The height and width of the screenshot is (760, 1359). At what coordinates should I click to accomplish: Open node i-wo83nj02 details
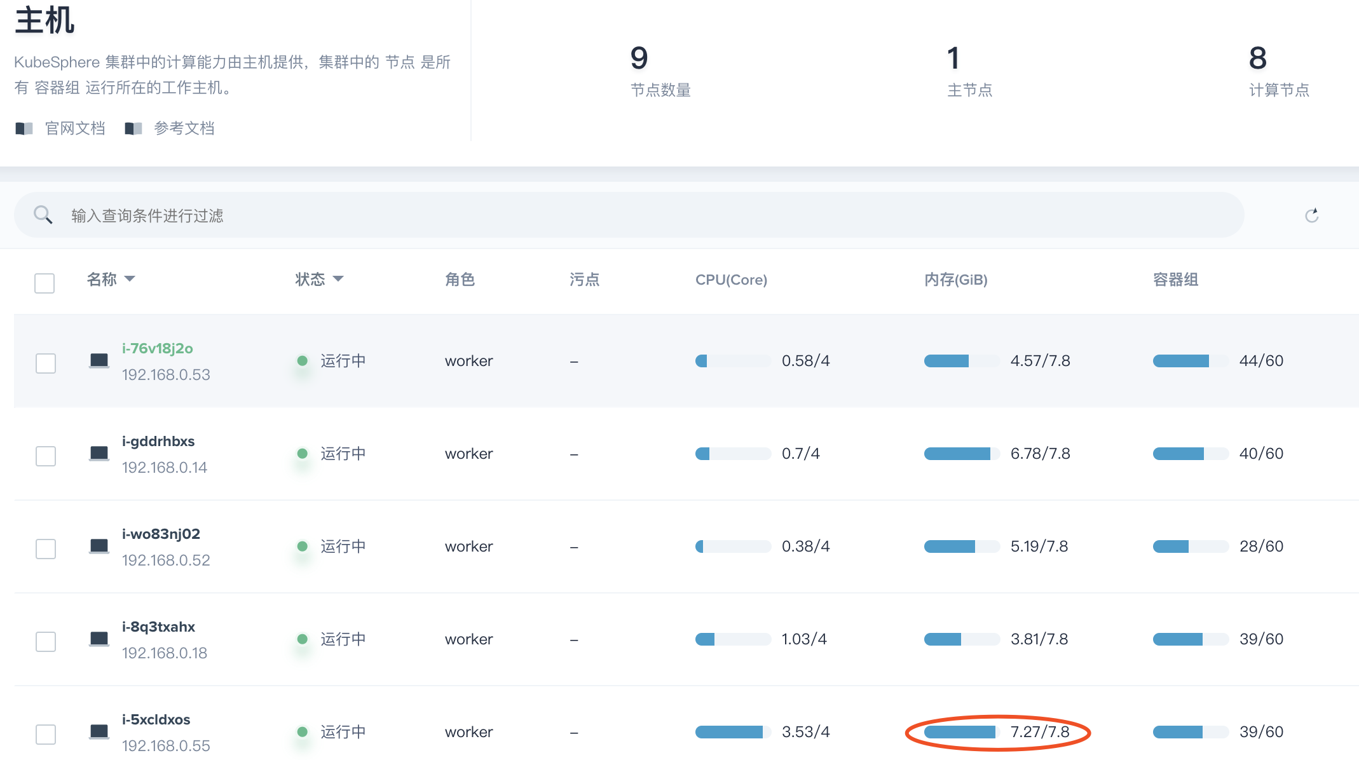pos(161,534)
